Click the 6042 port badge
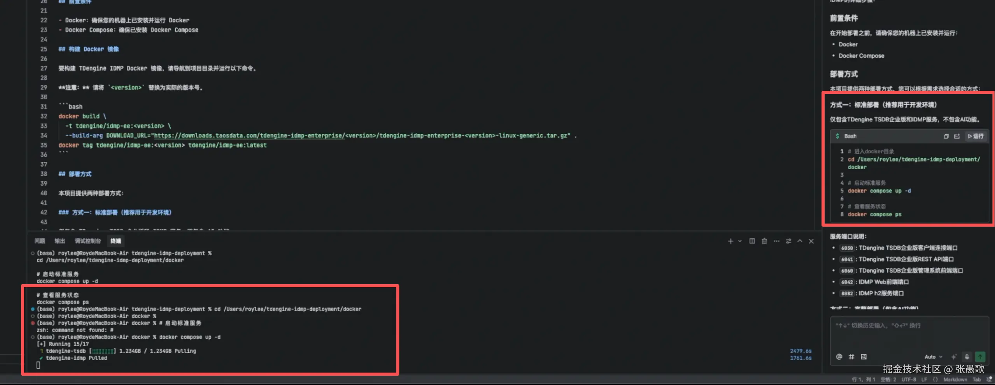 (x=847, y=282)
